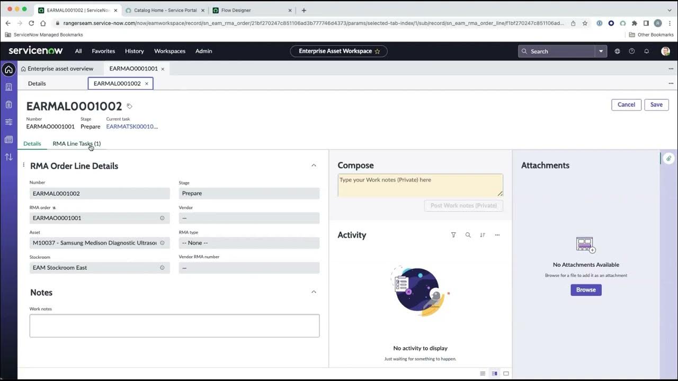
Task: Click the tag icon beside EARMAL0001002 heading
Action: coord(129,106)
